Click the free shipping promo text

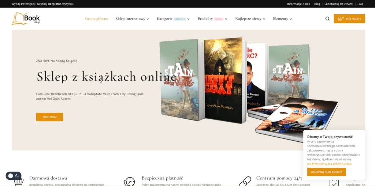click(42, 4)
